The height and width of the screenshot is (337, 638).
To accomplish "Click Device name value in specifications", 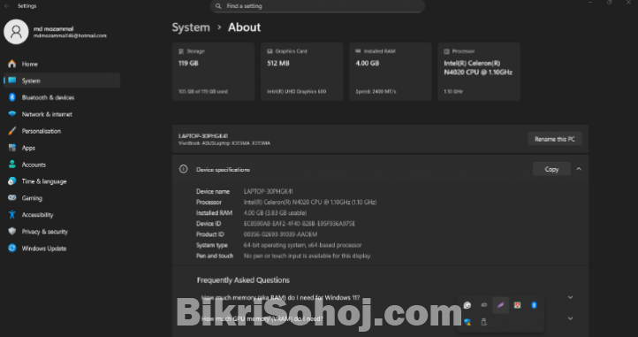I will [x=268, y=191].
